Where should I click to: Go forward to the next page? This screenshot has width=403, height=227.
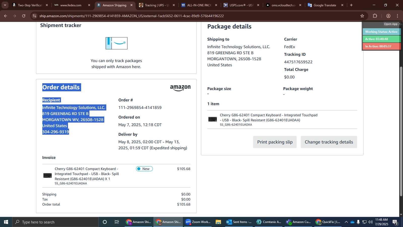(15, 16)
